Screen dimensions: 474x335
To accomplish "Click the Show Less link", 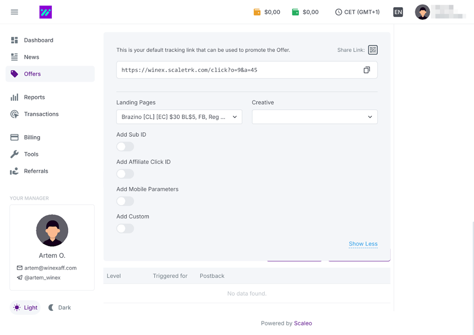I will [363, 244].
